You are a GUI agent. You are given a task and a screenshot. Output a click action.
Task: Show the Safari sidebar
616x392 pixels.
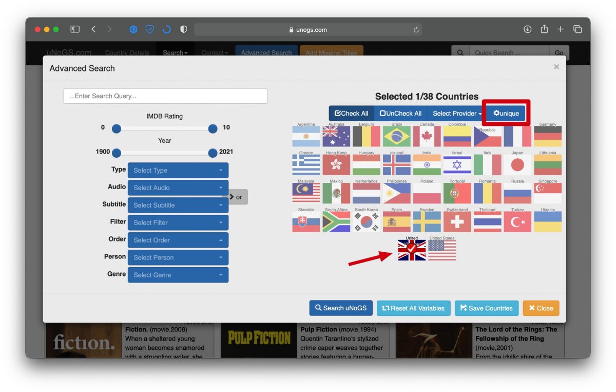coord(75,29)
